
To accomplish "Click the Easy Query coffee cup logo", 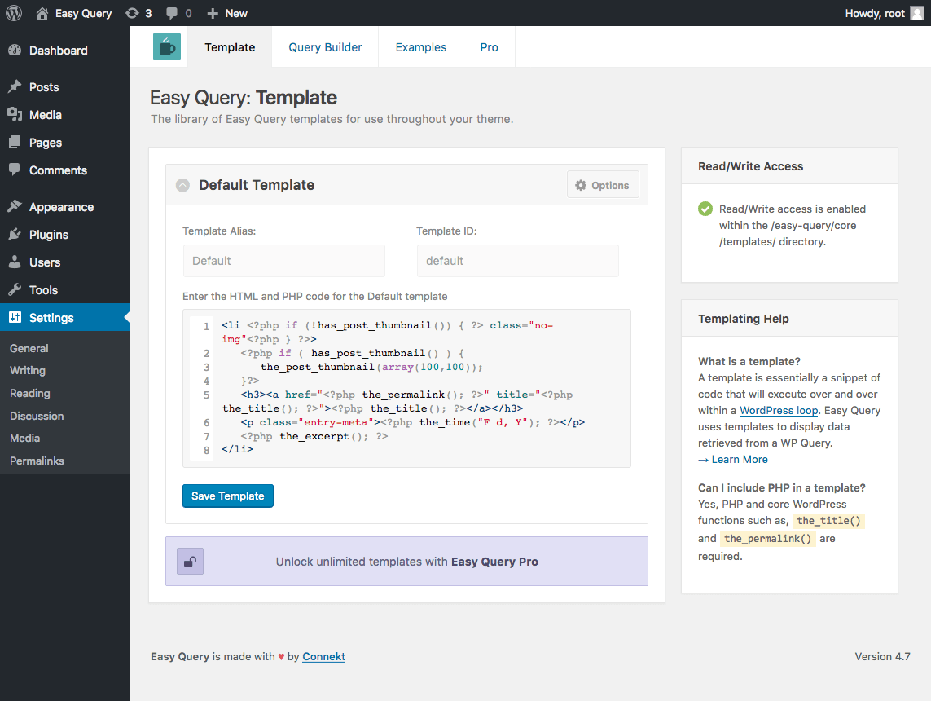I will point(167,46).
